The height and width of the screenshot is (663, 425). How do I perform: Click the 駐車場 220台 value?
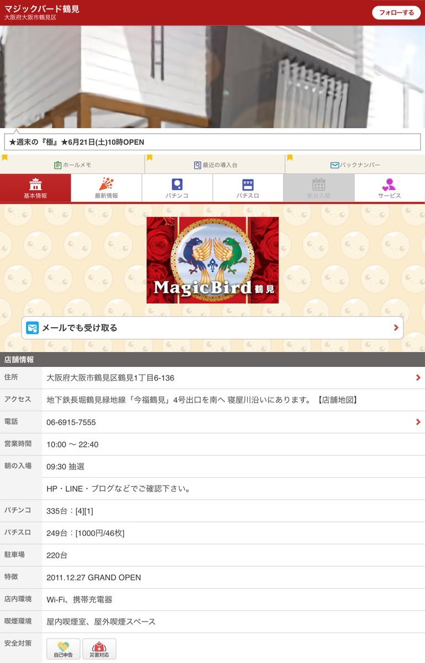(x=57, y=555)
